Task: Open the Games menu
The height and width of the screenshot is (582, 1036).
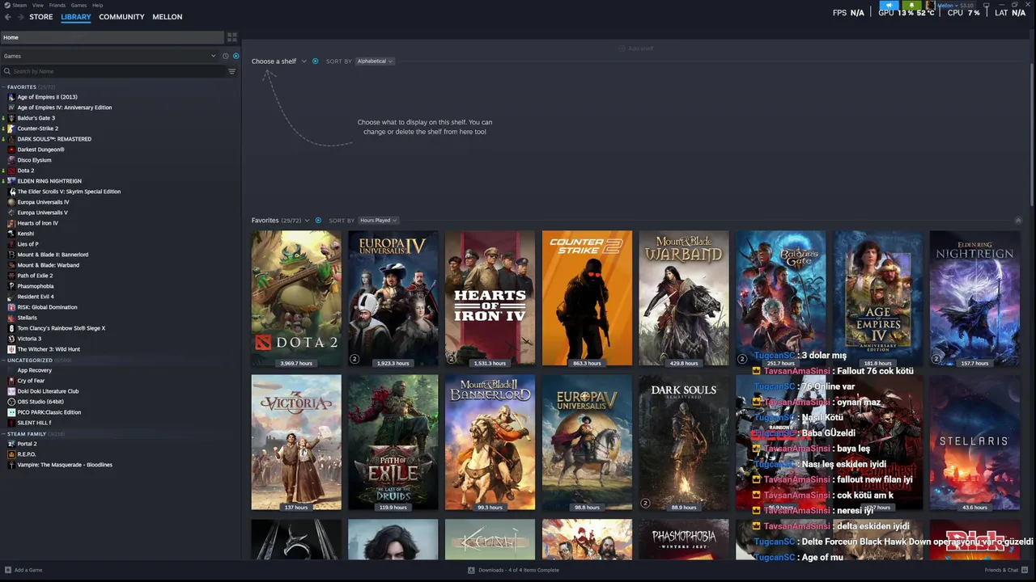Action: click(79, 5)
